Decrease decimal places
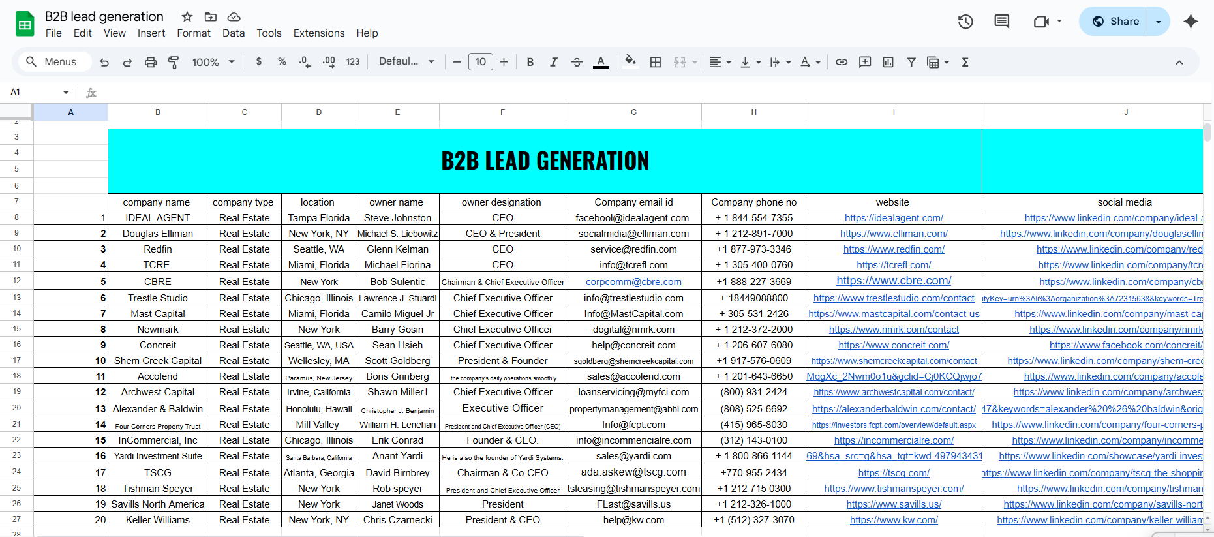 coord(305,62)
